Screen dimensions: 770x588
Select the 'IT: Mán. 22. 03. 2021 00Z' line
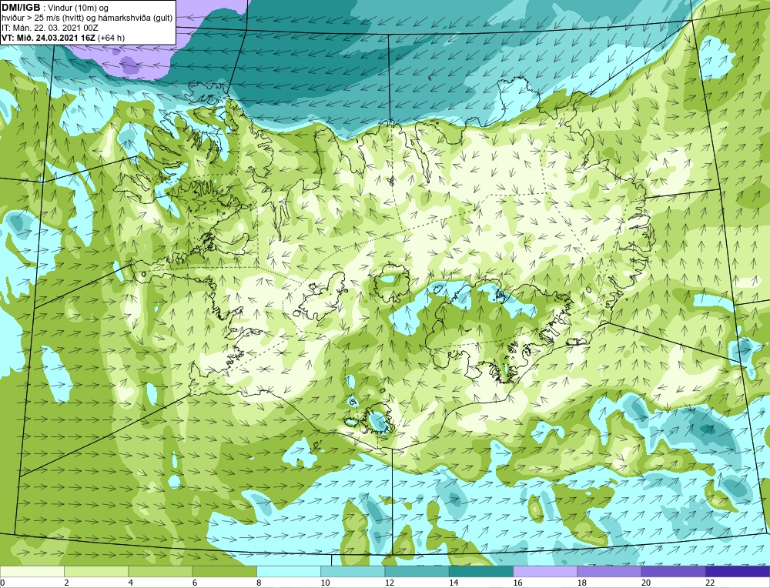click(x=50, y=28)
